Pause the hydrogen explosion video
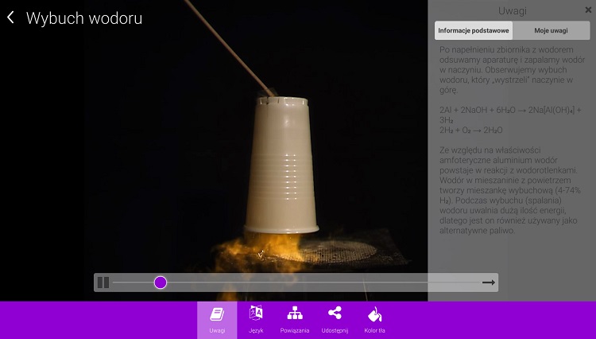 click(x=103, y=282)
